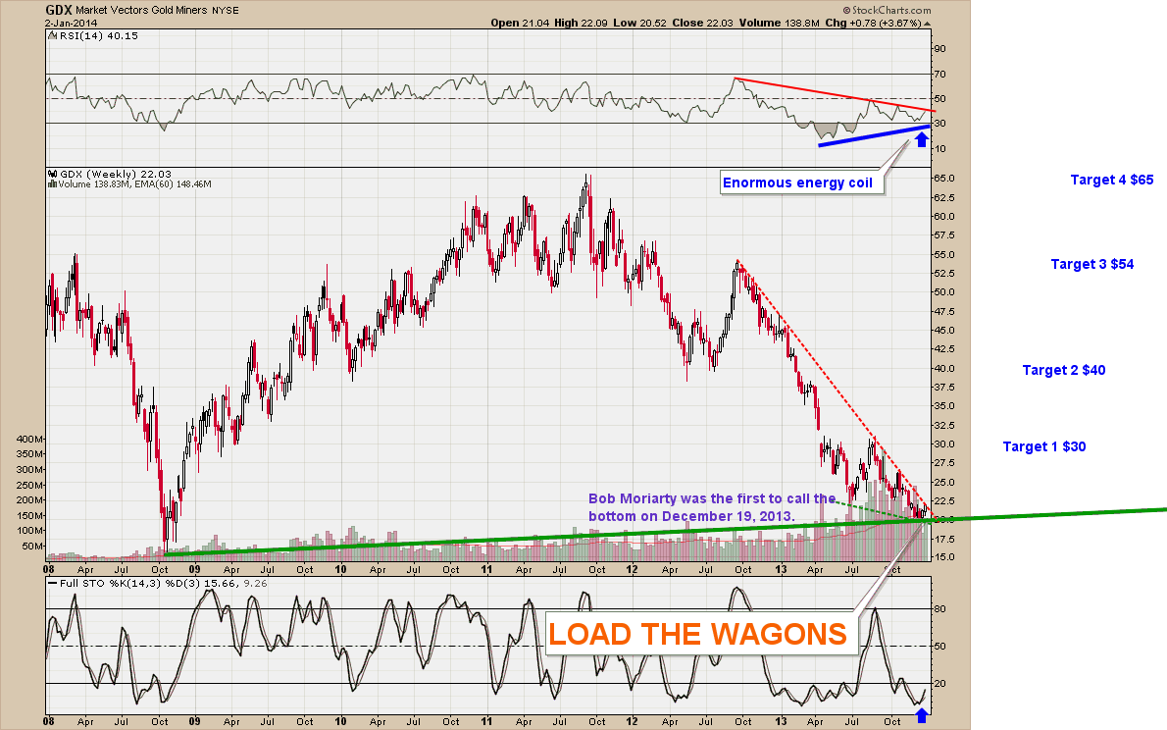Click the 57.5 price axis label
The width and height of the screenshot is (1167, 730).
point(943,235)
